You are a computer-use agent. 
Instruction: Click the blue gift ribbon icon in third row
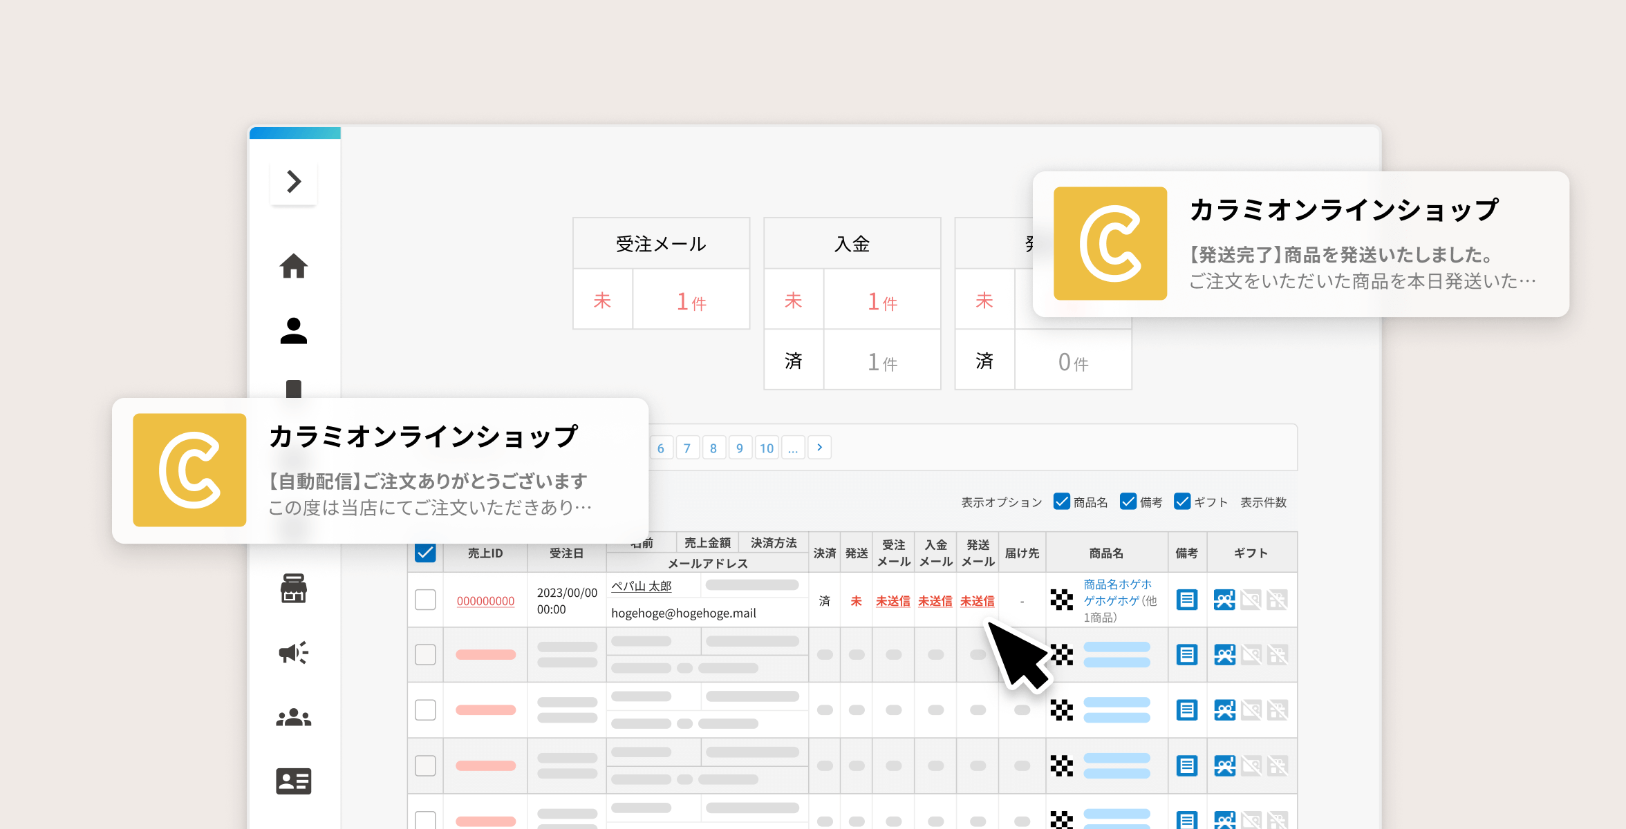click(1224, 709)
